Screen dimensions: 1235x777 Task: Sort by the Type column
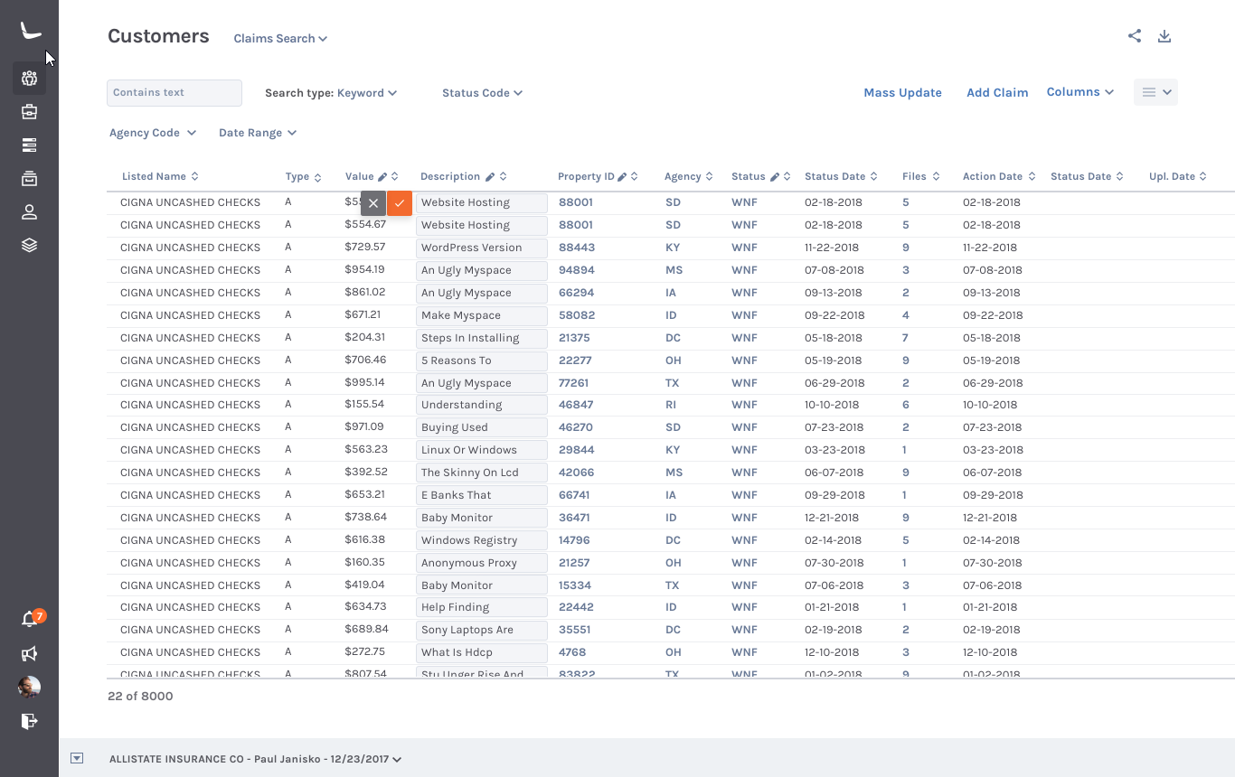pos(317,177)
